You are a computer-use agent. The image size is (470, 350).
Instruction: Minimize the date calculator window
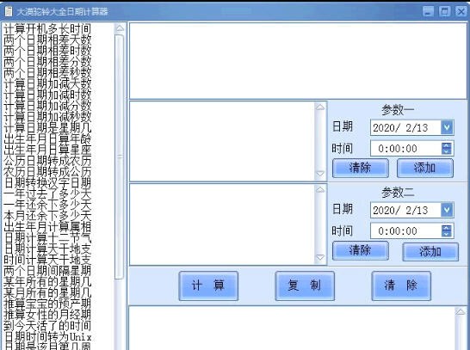429,11
